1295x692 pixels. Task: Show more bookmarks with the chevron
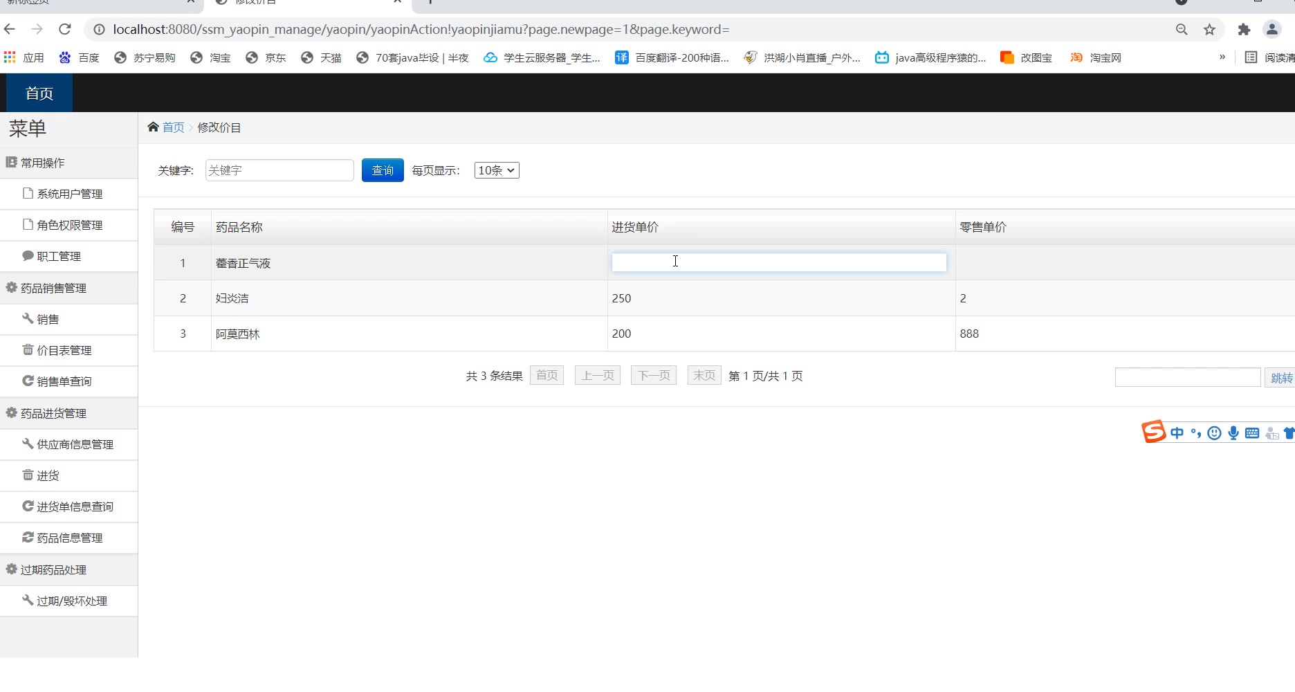1222,57
